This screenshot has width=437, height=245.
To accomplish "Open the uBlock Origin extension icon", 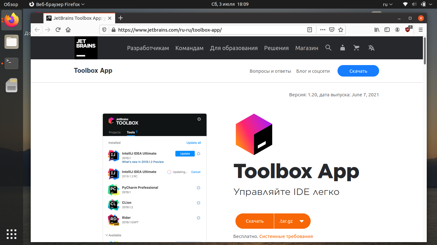I will [408, 30].
